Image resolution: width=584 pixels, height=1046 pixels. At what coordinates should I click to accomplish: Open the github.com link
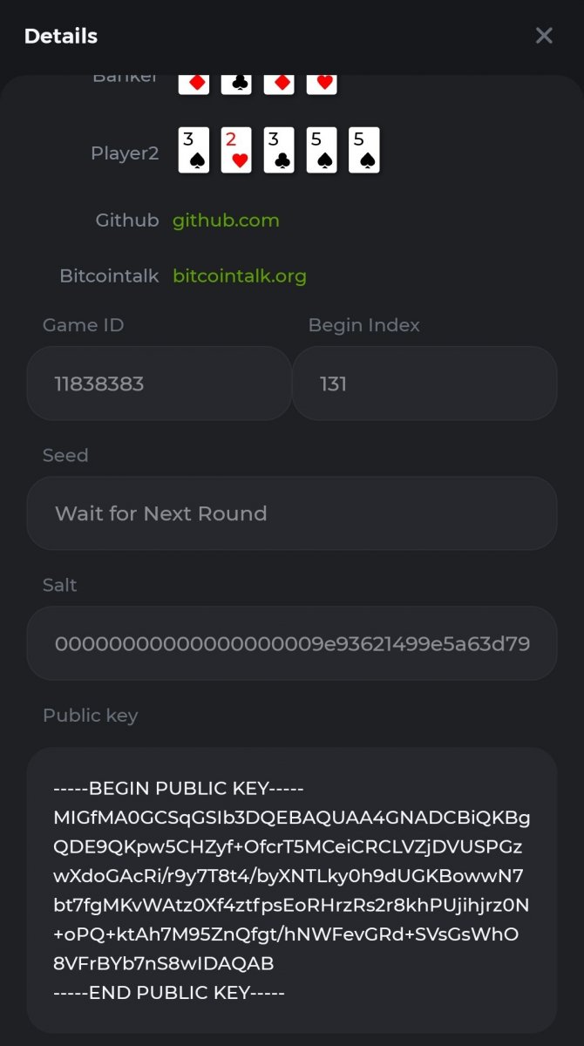(226, 221)
